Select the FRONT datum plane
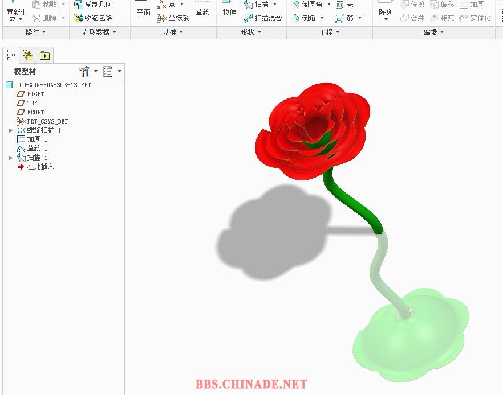The height and width of the screenshot is (395, 503). pos(30,112)
